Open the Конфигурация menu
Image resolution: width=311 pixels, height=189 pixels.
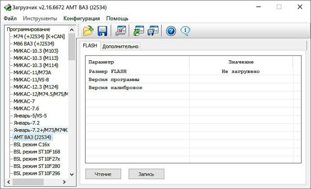81,18
